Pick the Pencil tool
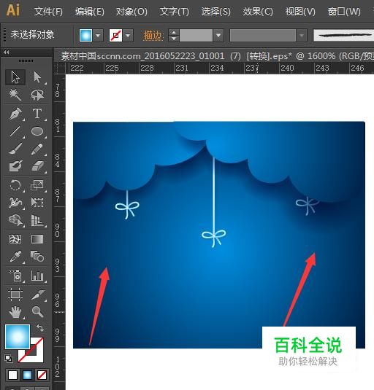374x390 pixels. (x=37, y=149)
